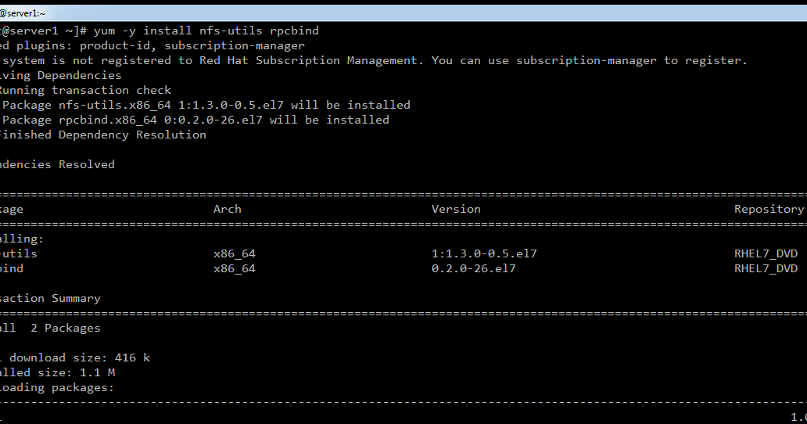This screenshot has height=424, width=807.
Task: Click the Finished Dependency Resolution line
Action: [102, 135]
